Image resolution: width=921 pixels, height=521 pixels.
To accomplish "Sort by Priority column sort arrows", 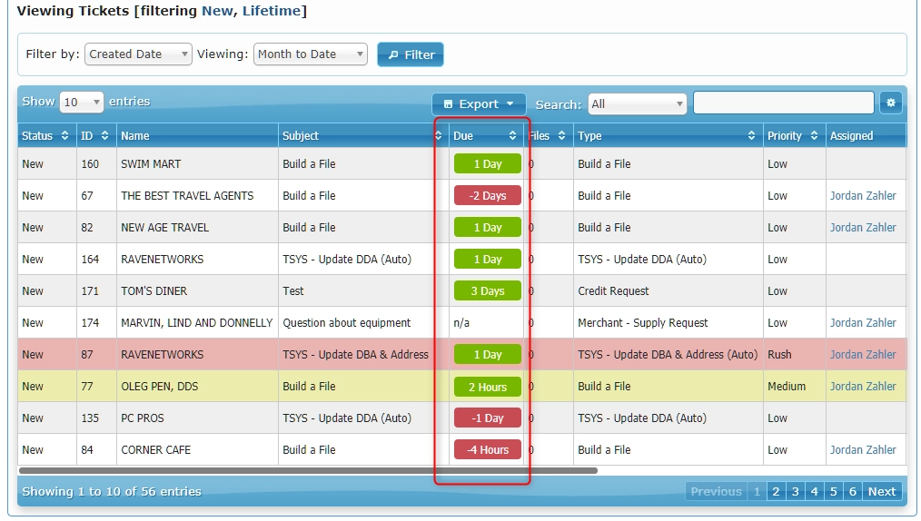I will pos(815,136).
